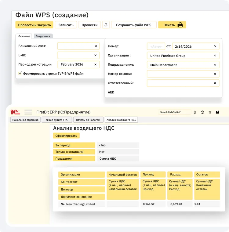Viewport: 229px width, 232px height.
Task: Clear the 'Период регистрации' field
Action: point(96,64)
